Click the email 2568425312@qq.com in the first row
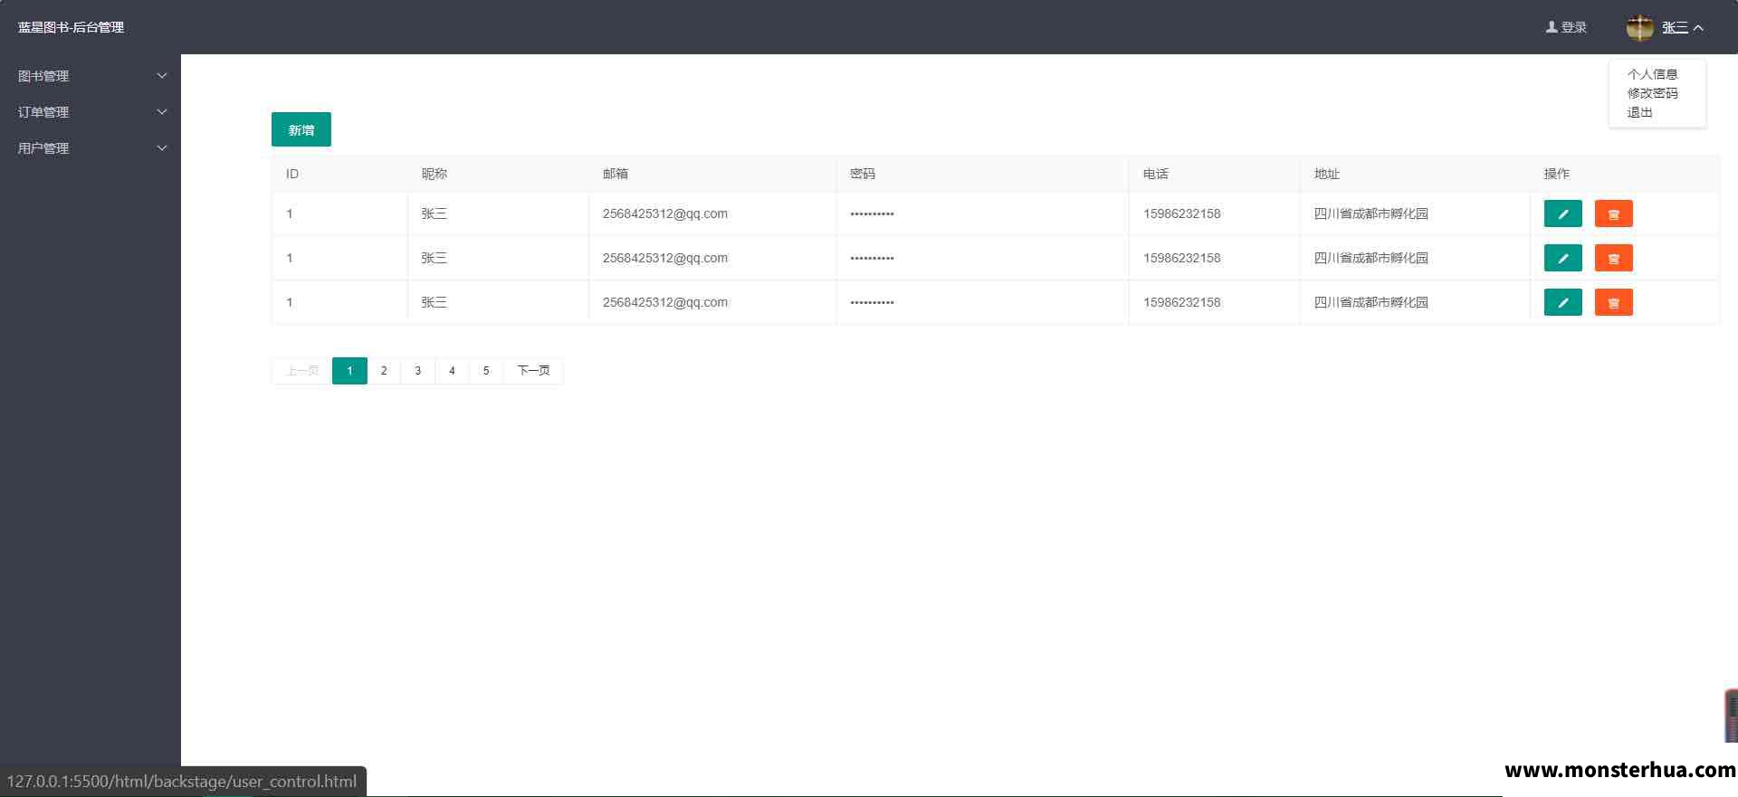1738x797 pixels. pos(665,213)
